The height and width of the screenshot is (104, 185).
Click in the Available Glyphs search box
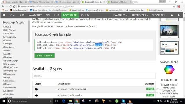coord(94,76)
